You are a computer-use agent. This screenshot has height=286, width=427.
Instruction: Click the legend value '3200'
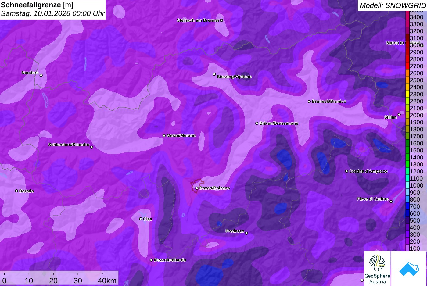pos(416,31)
